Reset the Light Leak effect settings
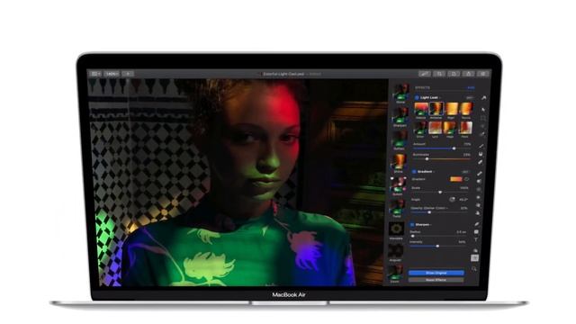Screen dimensions: 576x324 (470, 98)
